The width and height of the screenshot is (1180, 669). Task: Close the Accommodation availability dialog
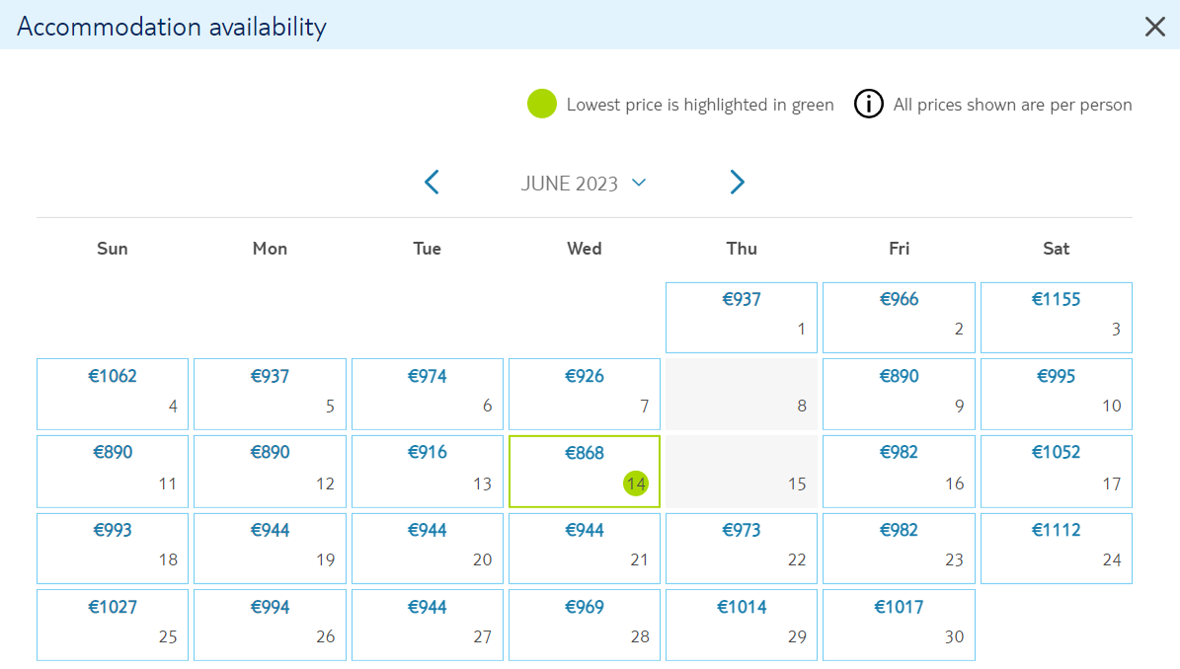(1154, 27)
